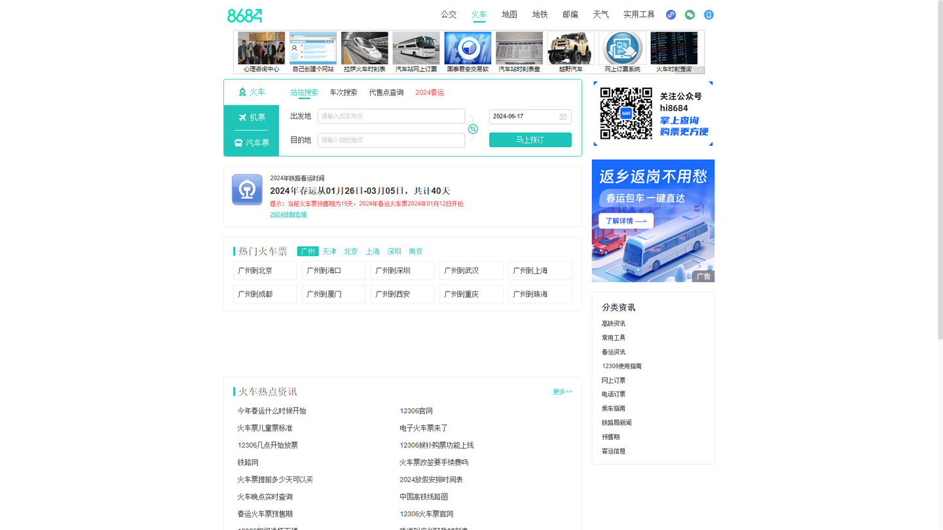The width and height of the screenshot is (943, 530).
Task: Open 高铁资讯 category link
Action: [x=614, y=323]
